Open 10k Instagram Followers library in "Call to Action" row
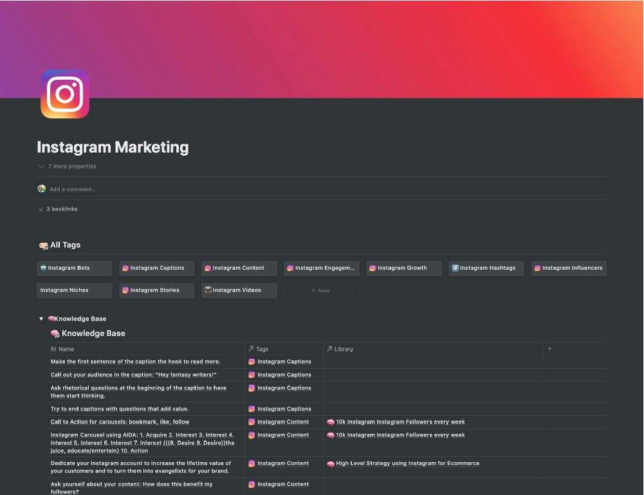The height and width of the screenshot is (495, 644). [x=396, y=422]
